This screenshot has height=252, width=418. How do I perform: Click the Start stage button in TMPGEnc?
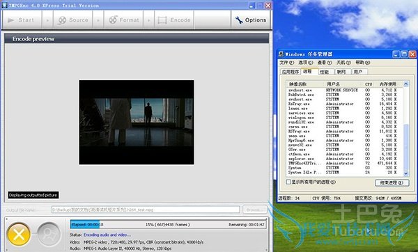pos(22,20)
